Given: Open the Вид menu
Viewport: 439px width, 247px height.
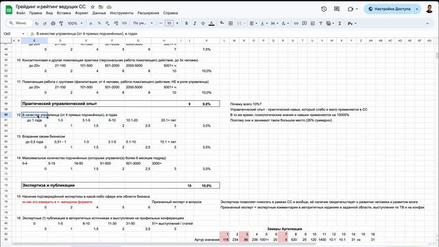Looking at the screenshot, I should 49,13.
